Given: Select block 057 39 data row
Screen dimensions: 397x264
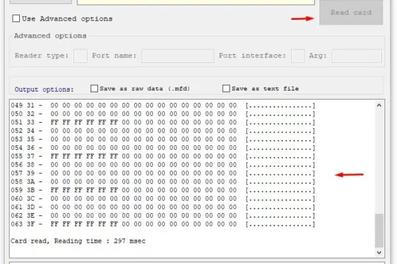Looking at the screenshot, I should tap(163, 174).
